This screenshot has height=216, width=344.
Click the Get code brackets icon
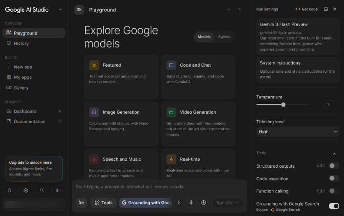(x=297, y=9)
